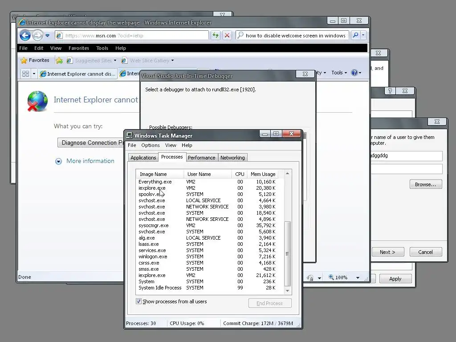Open the search provider dropdown arrow

pyautogui.click(x=363, y=36)
